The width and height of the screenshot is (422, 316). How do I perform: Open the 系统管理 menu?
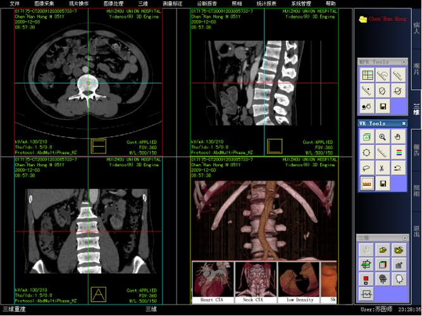point(301,4)
